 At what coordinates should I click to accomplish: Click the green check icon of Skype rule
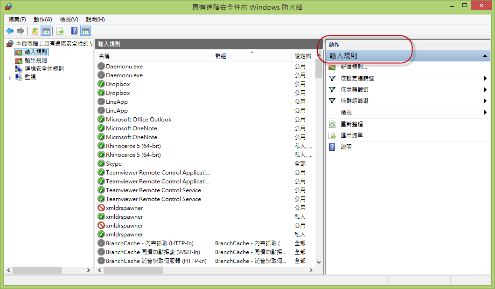pos(101,163)
